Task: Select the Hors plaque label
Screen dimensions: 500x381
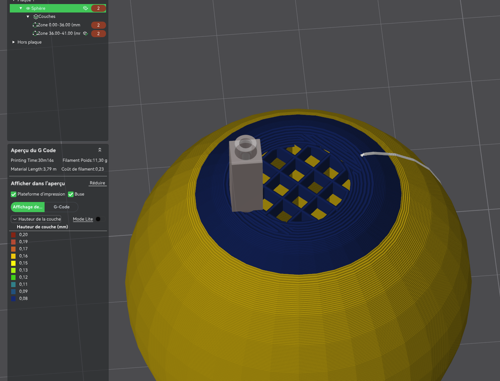Action: click(29, 42)
